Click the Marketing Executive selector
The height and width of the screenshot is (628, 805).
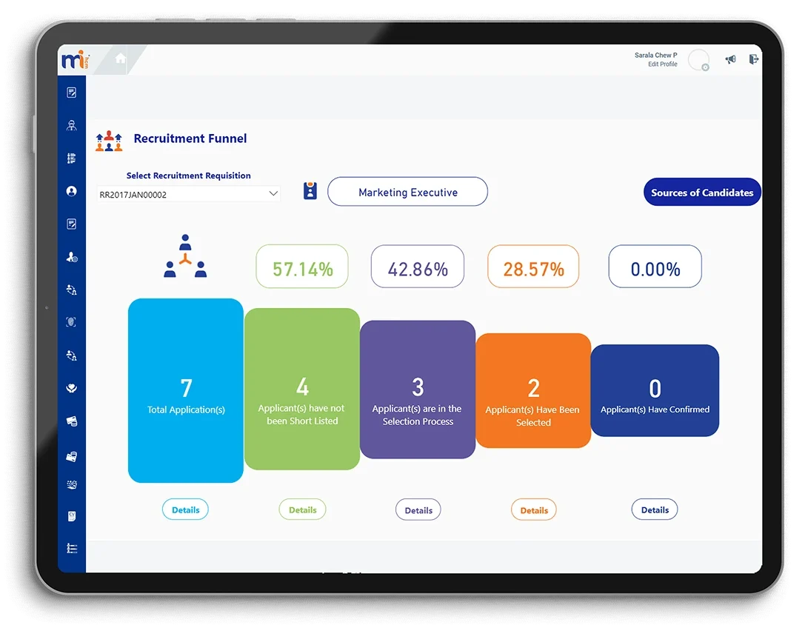tap(407, 191)
